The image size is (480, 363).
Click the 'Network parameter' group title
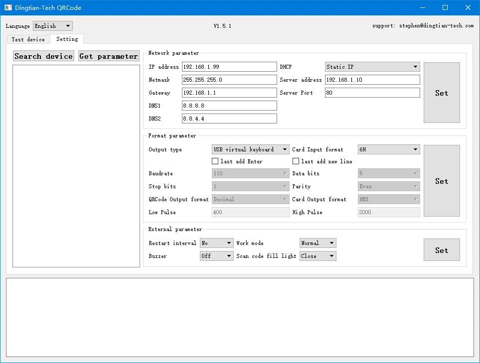tap(173, 53)
